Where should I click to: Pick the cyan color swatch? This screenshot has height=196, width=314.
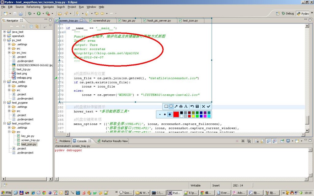click(x=209, y=116)
